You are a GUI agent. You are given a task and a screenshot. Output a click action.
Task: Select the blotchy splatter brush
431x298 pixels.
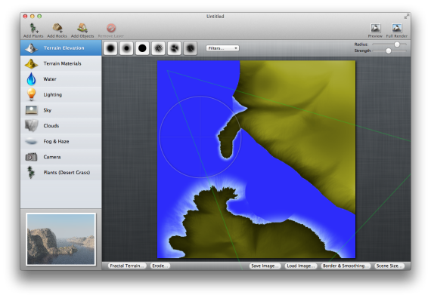pos(174,48)
